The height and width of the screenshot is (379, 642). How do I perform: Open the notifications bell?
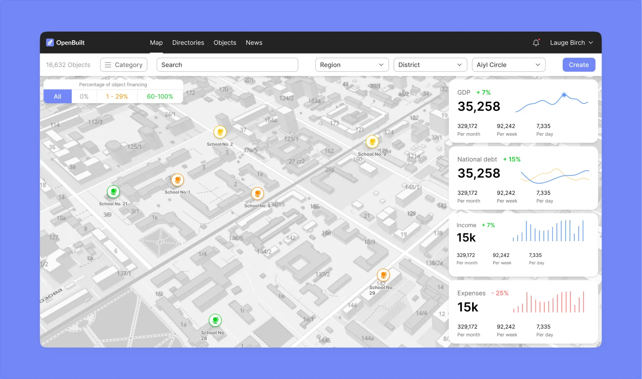(x=536, y=43)
